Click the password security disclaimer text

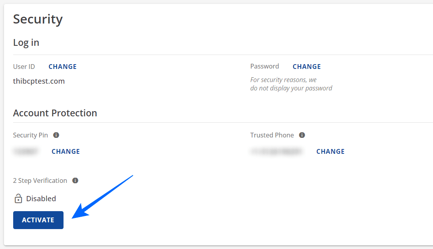[x=291, y=84]
